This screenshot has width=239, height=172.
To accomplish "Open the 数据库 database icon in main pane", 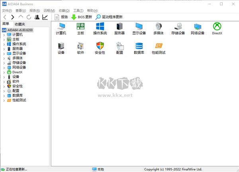I will coord(139,48).
